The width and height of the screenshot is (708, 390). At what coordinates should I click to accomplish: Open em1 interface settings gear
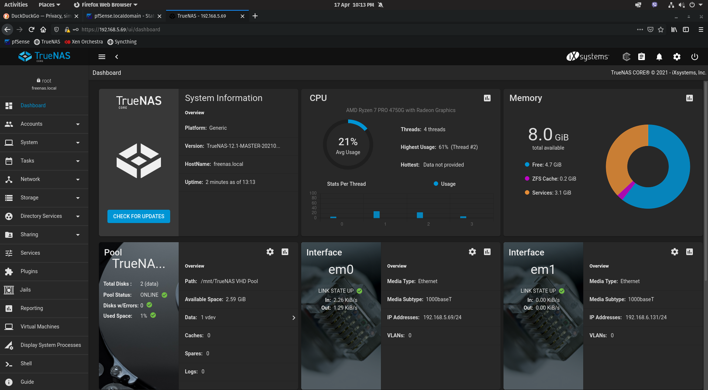pyautogui.click(x=675, y=252)
